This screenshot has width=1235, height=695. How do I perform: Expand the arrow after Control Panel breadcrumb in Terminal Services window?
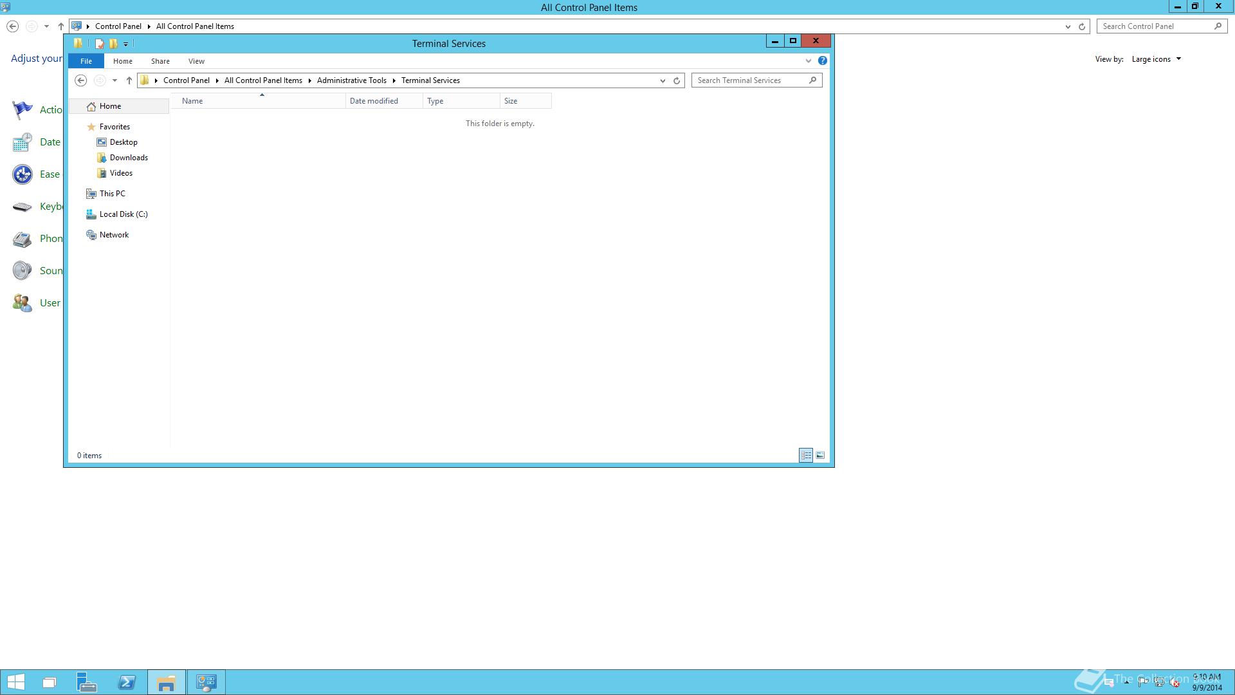(217, 80)
